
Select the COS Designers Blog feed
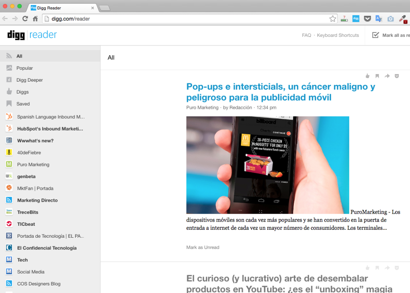pyautogui.click(x=50, y=283)
